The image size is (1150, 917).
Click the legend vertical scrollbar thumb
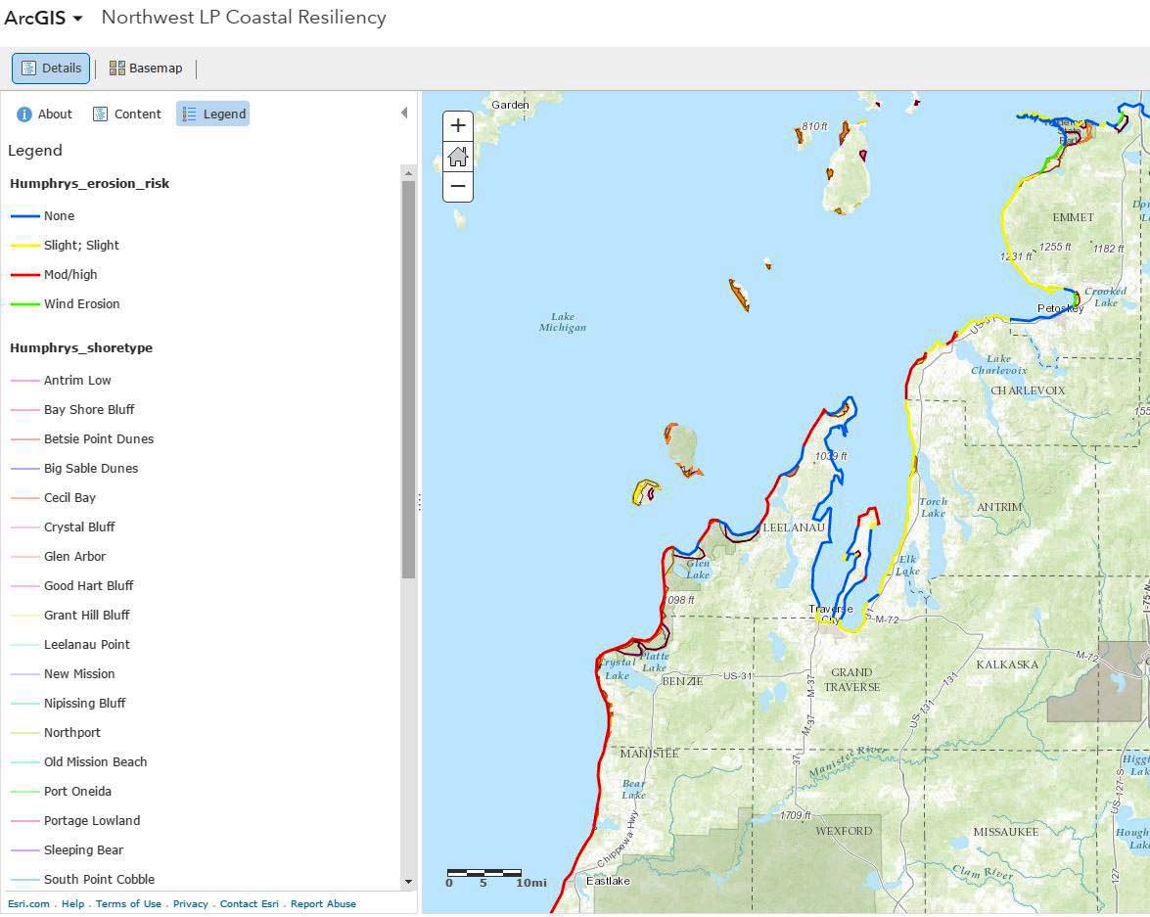click(408, 380)
